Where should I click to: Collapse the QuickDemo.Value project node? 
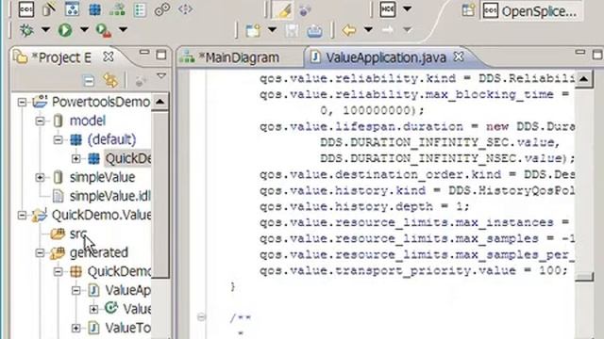[x=23, y=216]
